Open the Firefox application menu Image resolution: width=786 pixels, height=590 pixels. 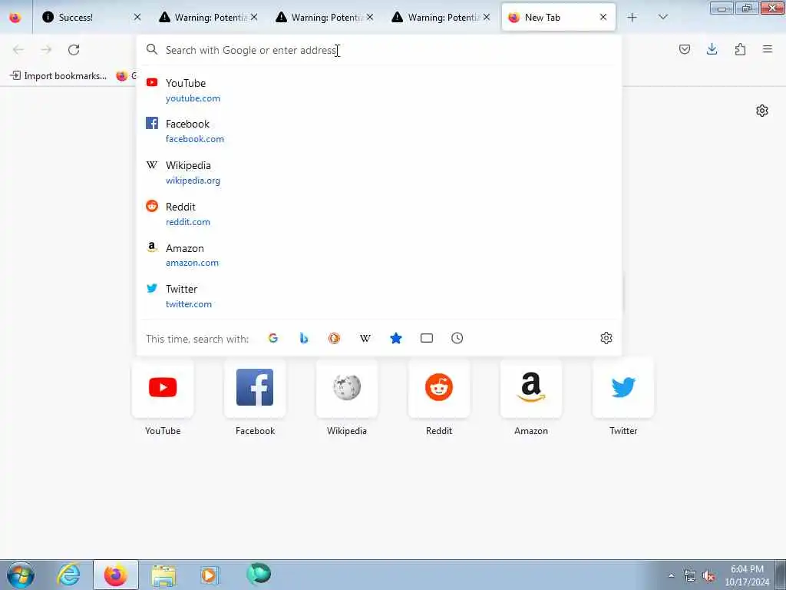point(768,49)
